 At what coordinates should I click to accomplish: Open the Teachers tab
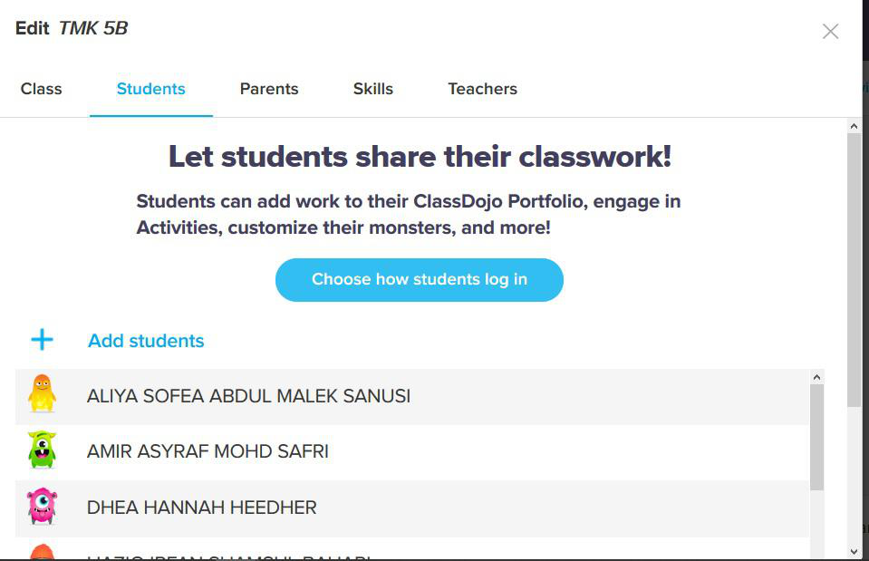pos(482,89)
